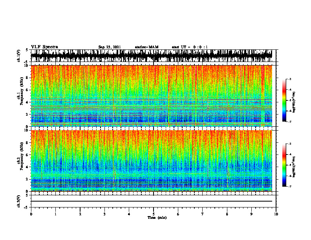Click the ch.2 color scale bar

click(284, 165)
